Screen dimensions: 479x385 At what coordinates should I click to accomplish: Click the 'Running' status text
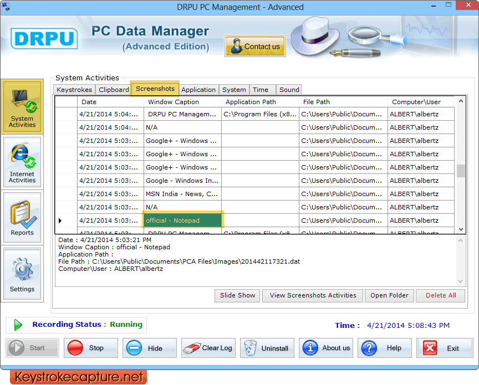[x=126, y=324]
